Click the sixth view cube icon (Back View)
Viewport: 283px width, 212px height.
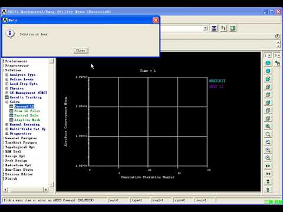coord(268,102)
